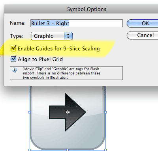Viewport: 158px width, 156px height.
Task: Dismiss the dialog with the Cancel button
Action: pos(143,35)
